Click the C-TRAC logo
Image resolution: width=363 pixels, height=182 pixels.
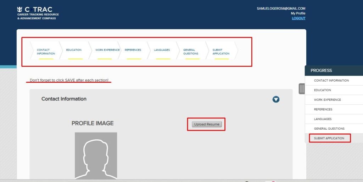tap(38, 13)
